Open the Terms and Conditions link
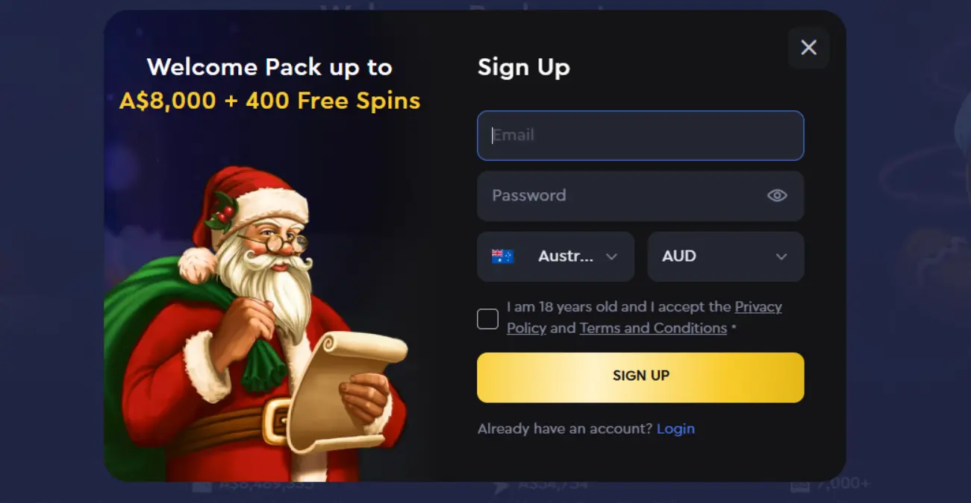The height and width of the screenshot is (503, 971). click(653, 328)
